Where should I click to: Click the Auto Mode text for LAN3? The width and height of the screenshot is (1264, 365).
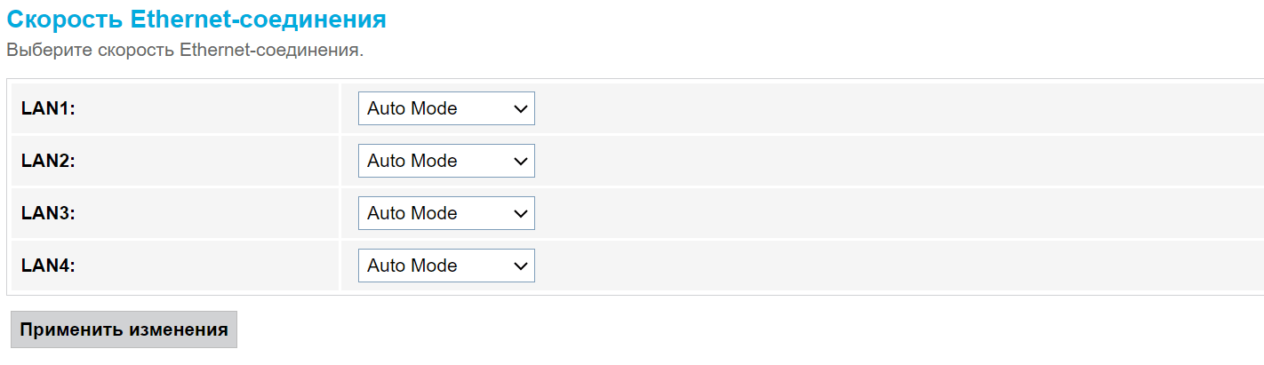pos(412,213)
